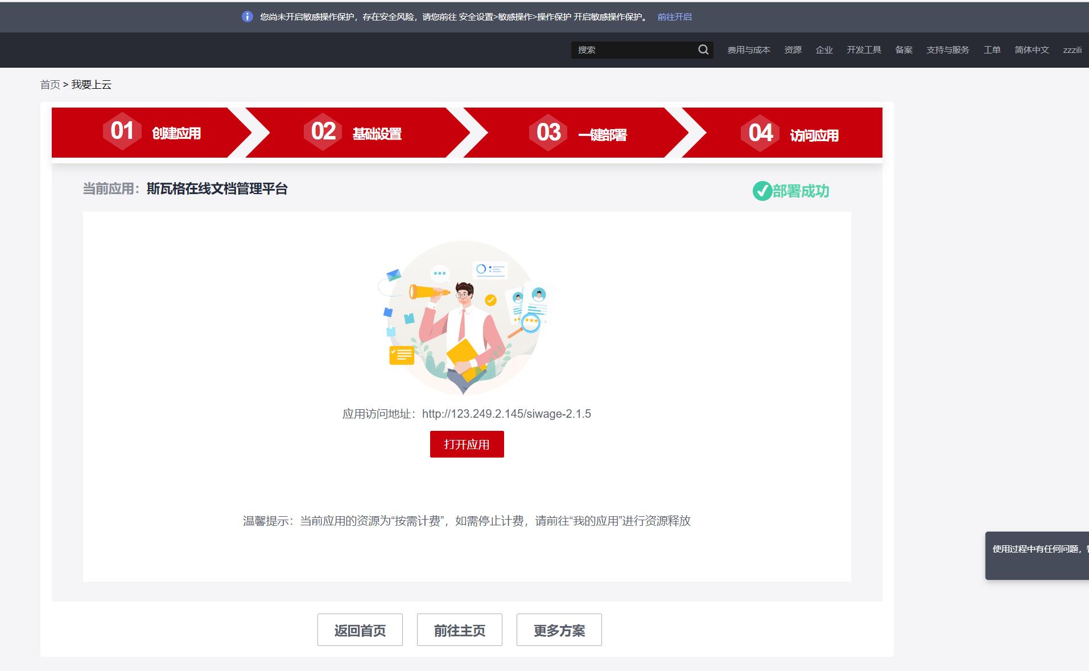
Task: Open the 支持与服务 menu
Action: (947, 50)
